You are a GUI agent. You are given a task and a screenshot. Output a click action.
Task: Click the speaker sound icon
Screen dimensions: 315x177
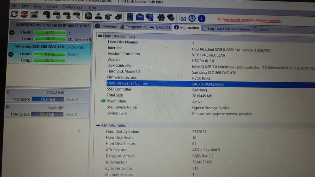pos(171,18)
